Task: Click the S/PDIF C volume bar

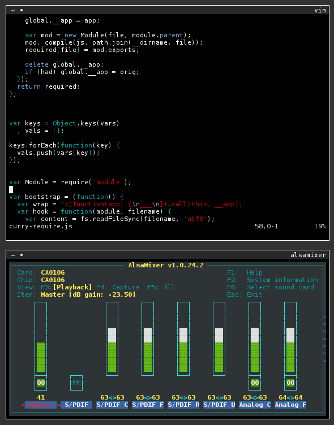Action: click(112, 339)
